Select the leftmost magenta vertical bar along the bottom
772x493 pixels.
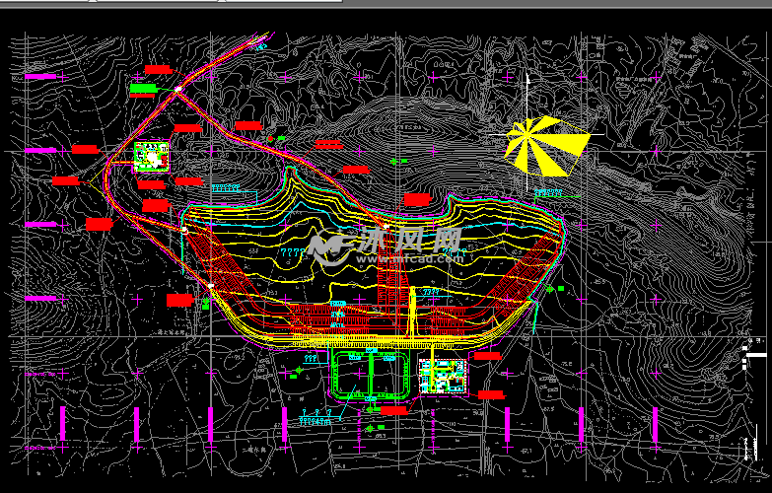click(63, 423)
